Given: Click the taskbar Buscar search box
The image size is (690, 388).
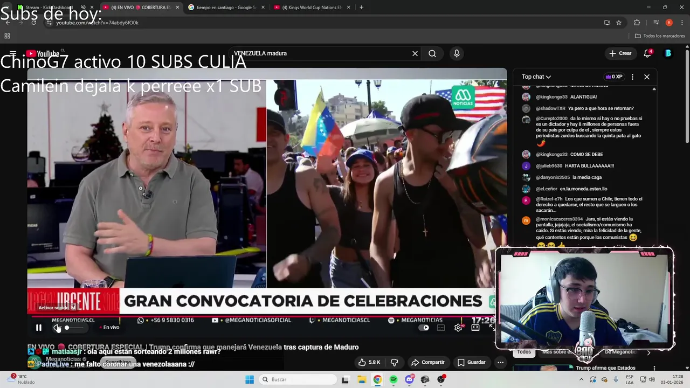Looking at the screenshot, I should pos(297,379).
